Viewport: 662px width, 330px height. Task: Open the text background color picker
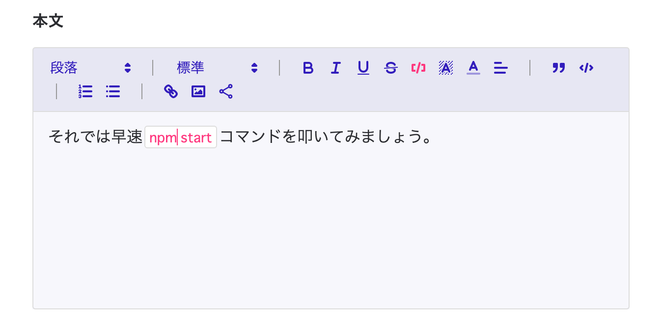pyautogui.click(x=446, y=68)
